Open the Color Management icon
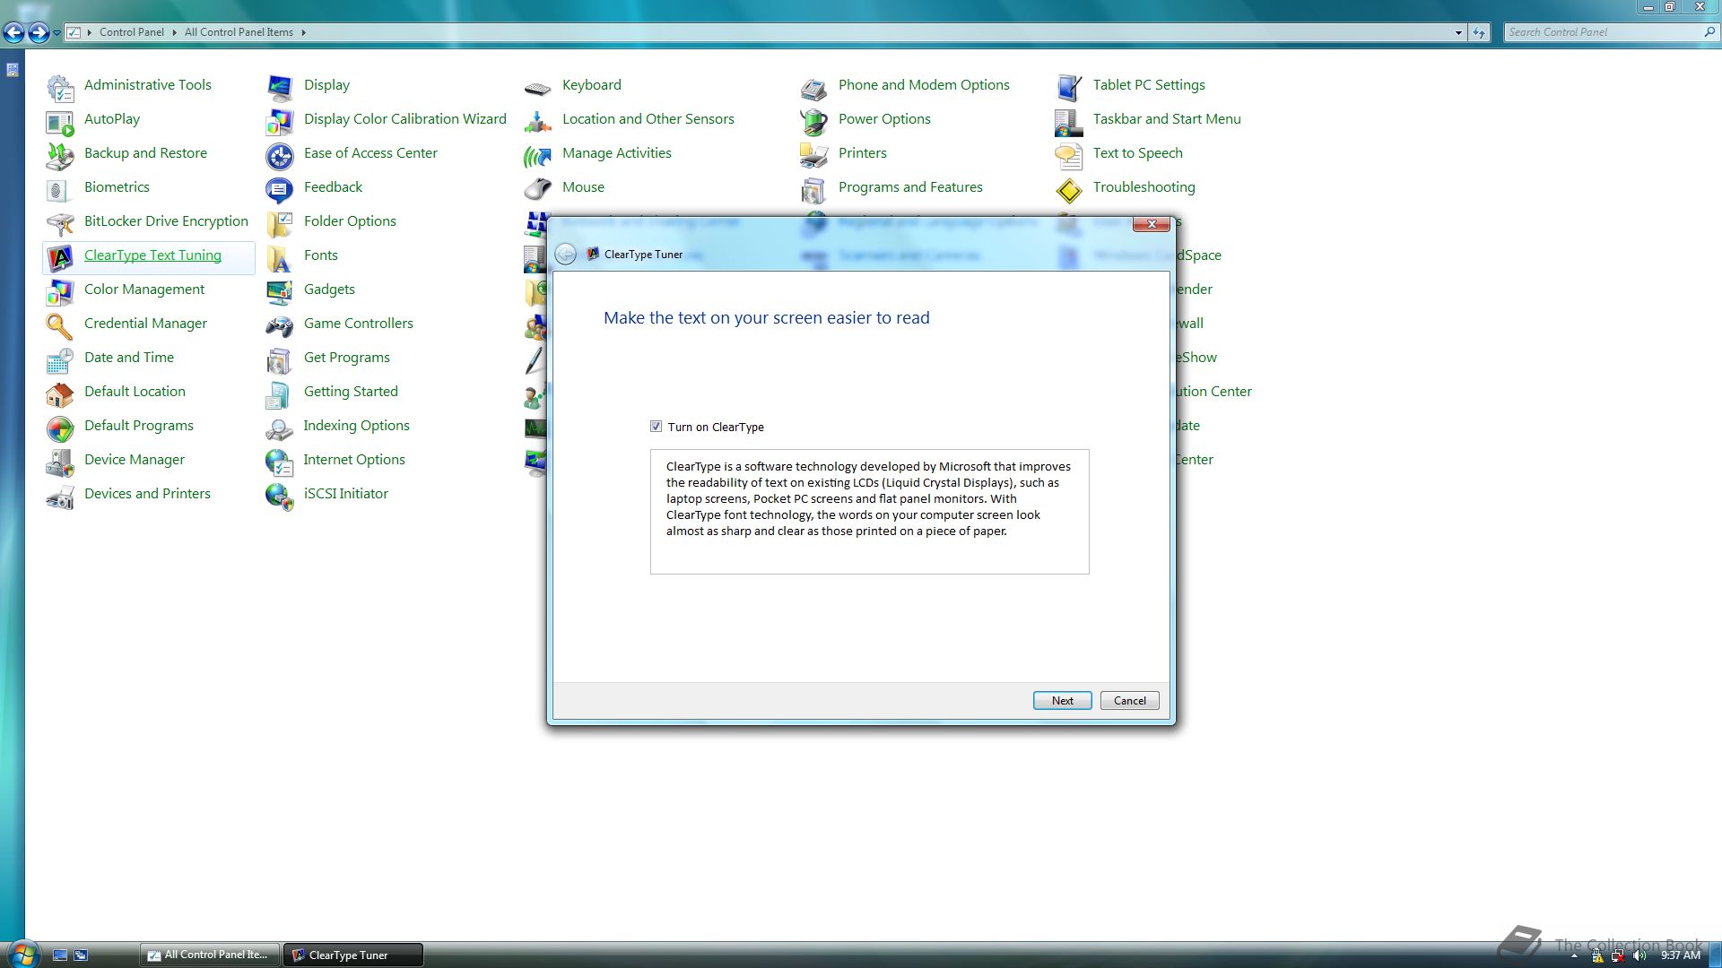 (x=60, y=292)
